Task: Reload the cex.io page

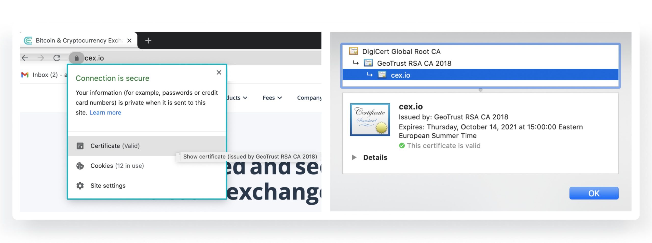Action: (57, 58)
